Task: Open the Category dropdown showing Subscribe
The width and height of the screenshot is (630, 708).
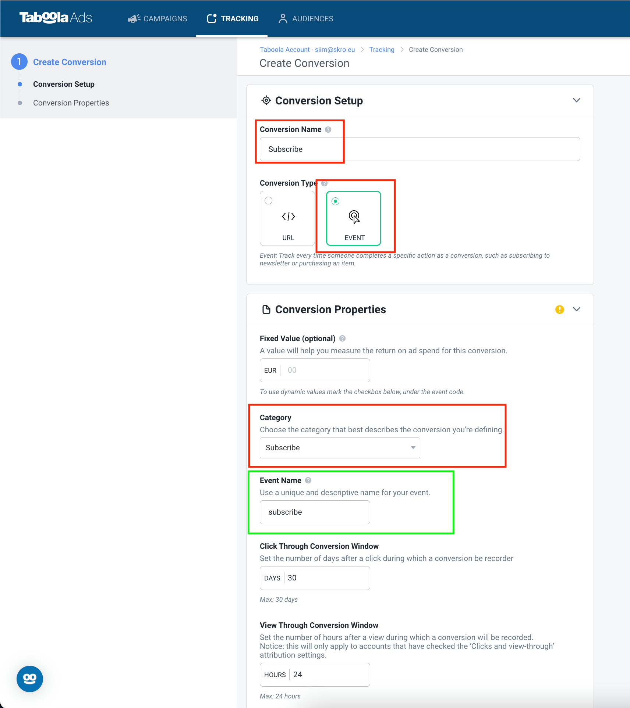Action: (340, 448)
